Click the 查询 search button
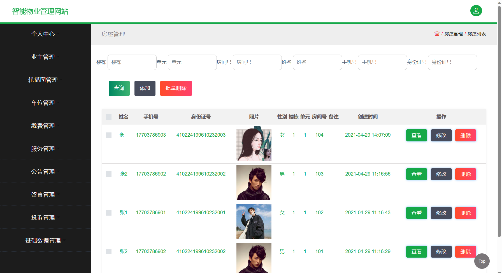Screen dimensions: 502x273 (119, 88)
